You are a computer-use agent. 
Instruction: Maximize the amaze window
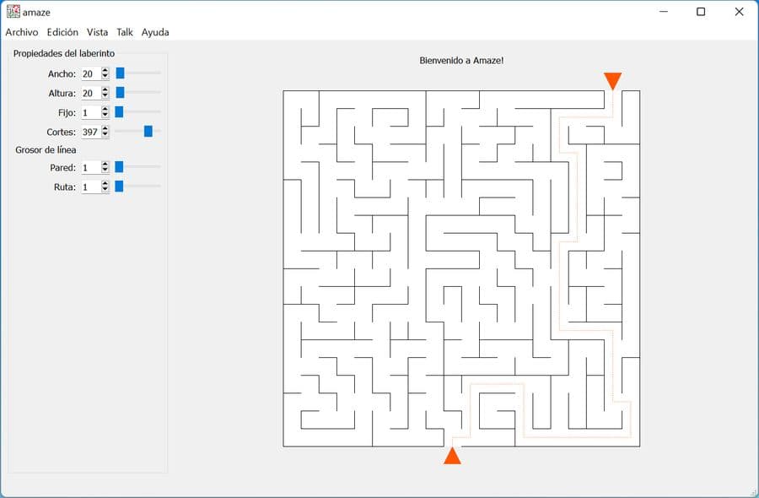click(701, 12)
